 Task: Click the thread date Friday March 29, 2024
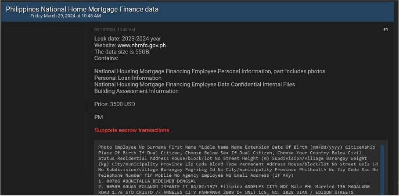pos(66,16)
